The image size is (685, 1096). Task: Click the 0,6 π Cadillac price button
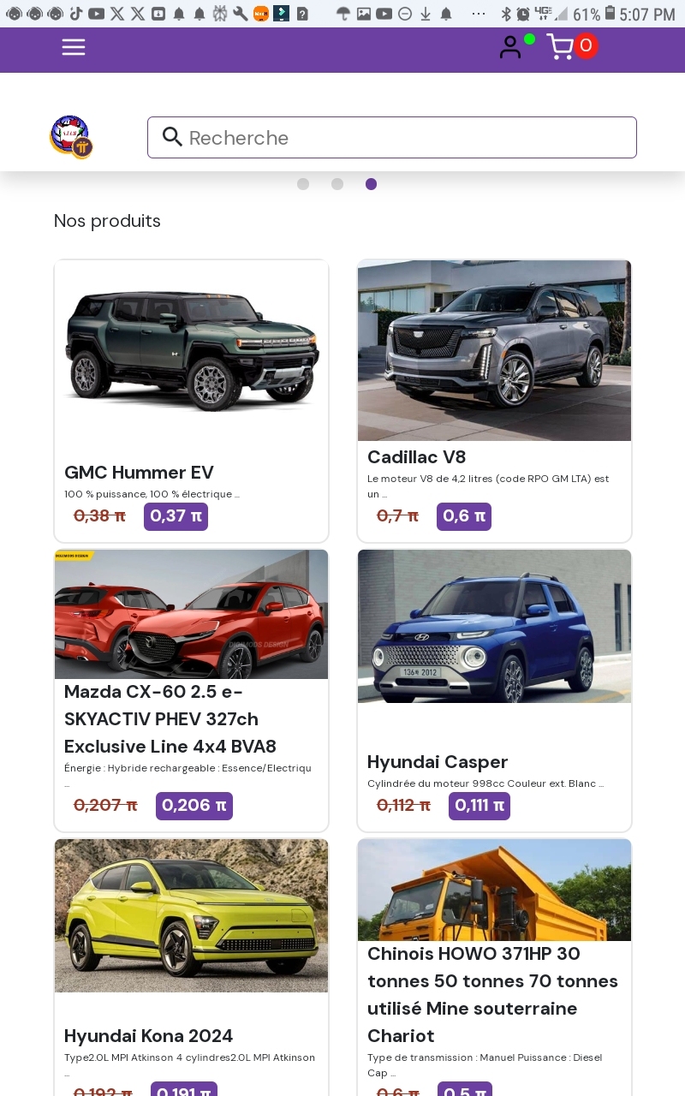pyautogui.click(x=463, y=516)
